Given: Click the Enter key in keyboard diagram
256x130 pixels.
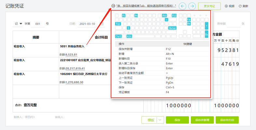Looking at the screenshot, I should point(172,28).
